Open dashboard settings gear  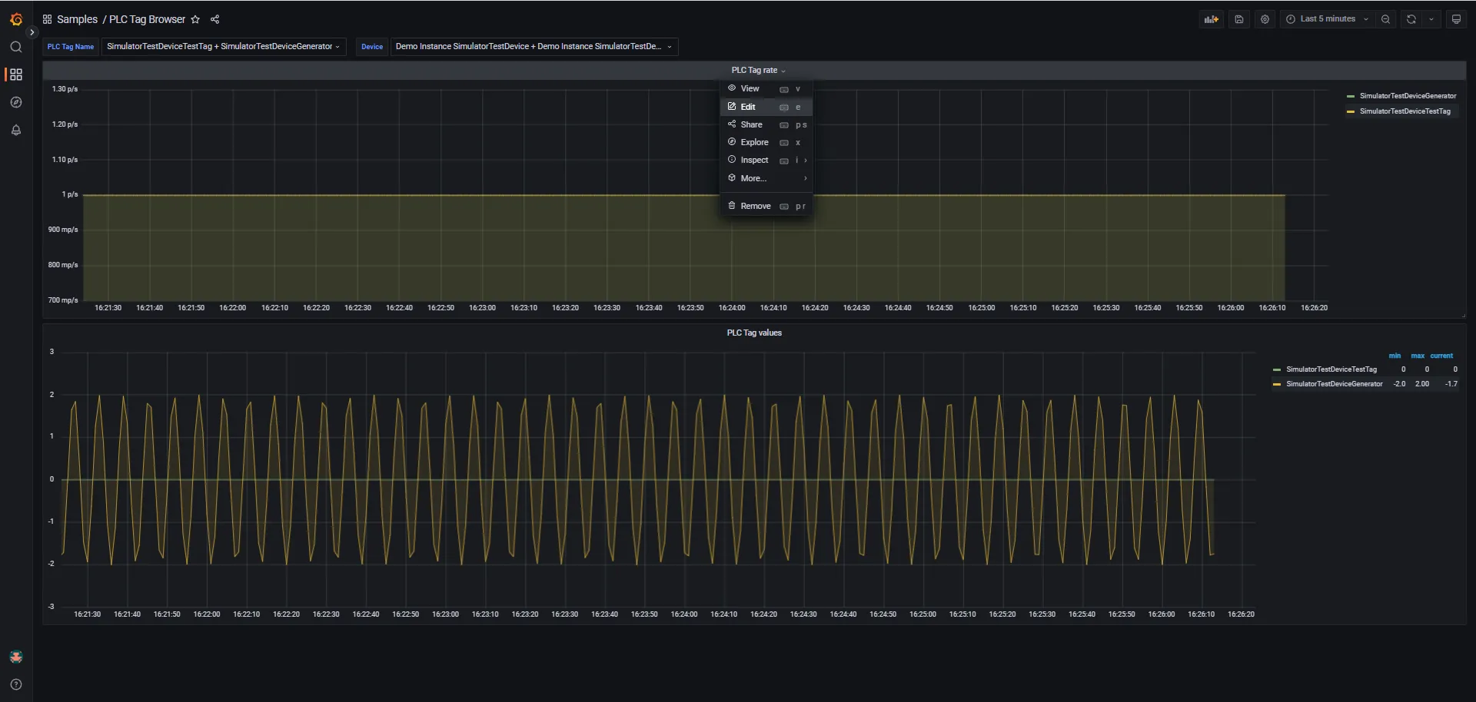click(1265, 19)
